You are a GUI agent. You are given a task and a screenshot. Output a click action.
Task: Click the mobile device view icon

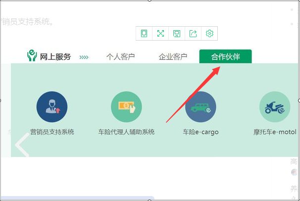pyautogui.click(x=144, y=34)
